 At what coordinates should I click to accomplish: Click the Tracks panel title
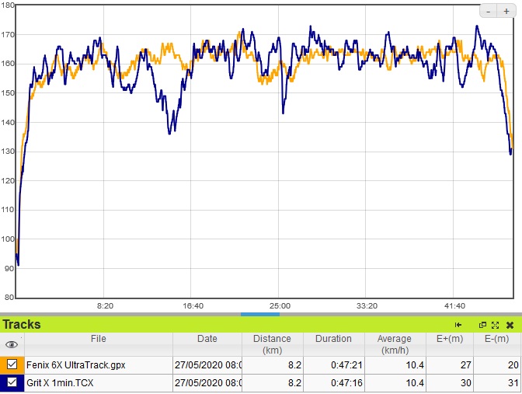point(22,325)
